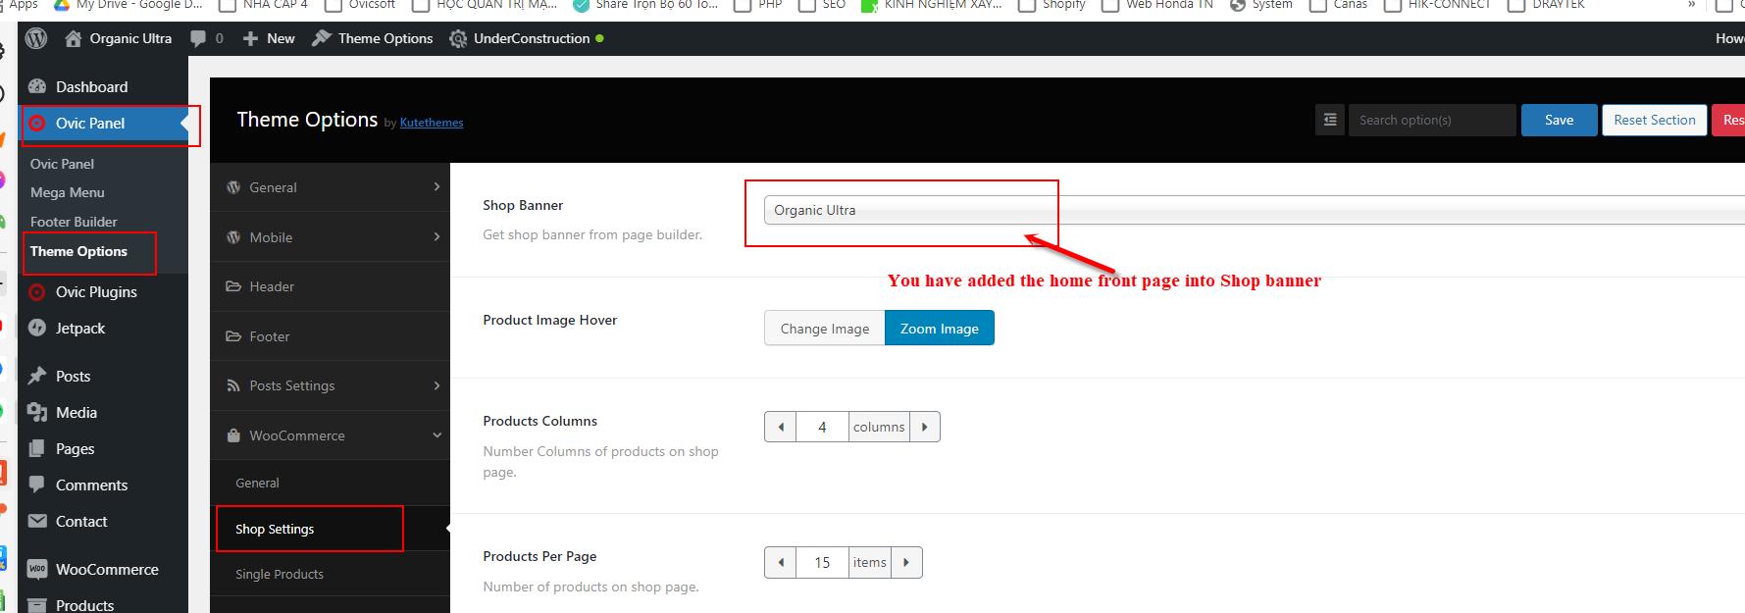Screen dimensions: 1745x613
Task: Click the General section WordPress icon
Action: tap(233, 187)
